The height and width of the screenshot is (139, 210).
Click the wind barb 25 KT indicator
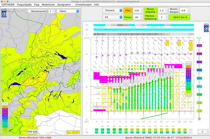tap(73, 132)
